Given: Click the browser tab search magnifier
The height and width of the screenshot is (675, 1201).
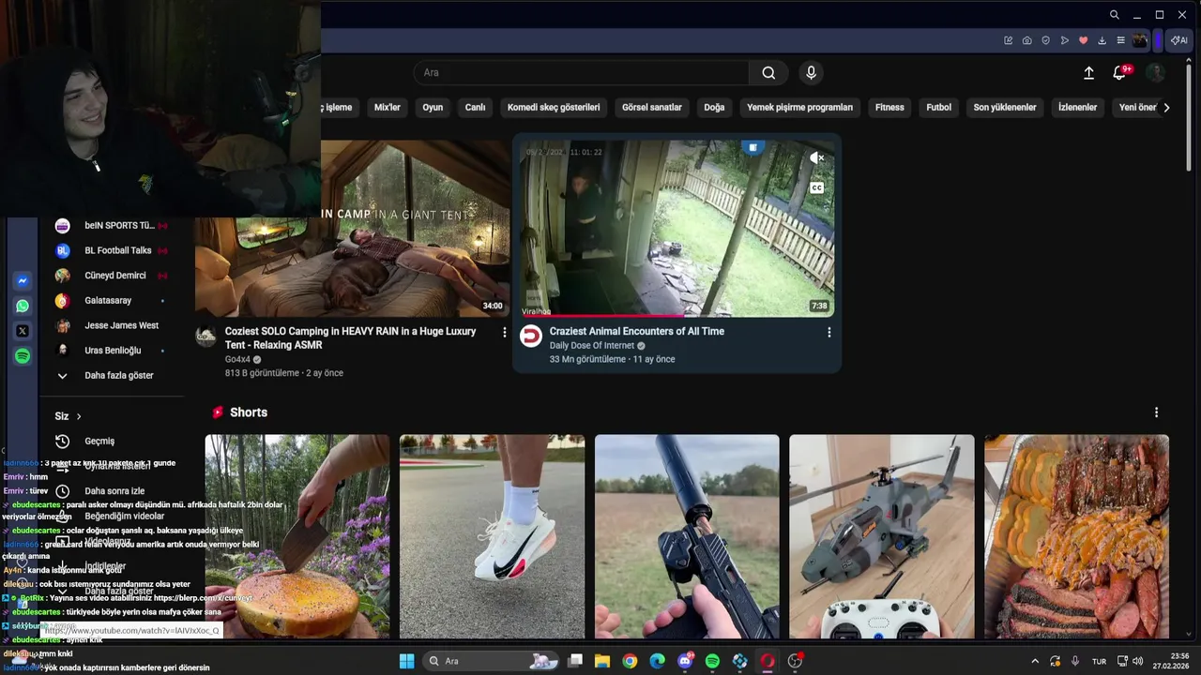Looking at the screenshot, I should (x=1114, y=15).
